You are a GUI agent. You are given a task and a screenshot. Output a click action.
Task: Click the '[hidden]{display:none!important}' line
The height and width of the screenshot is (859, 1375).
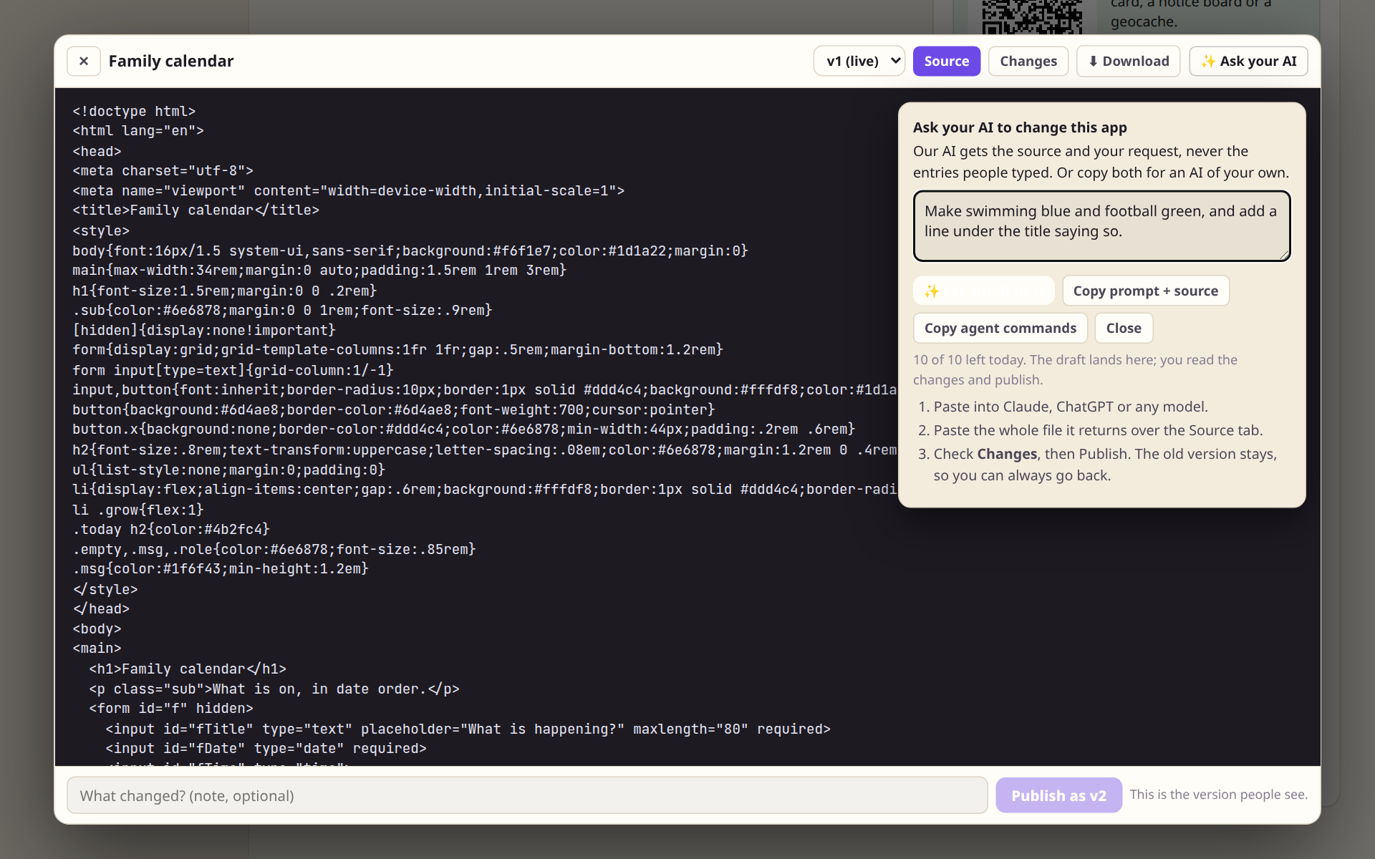204,331
